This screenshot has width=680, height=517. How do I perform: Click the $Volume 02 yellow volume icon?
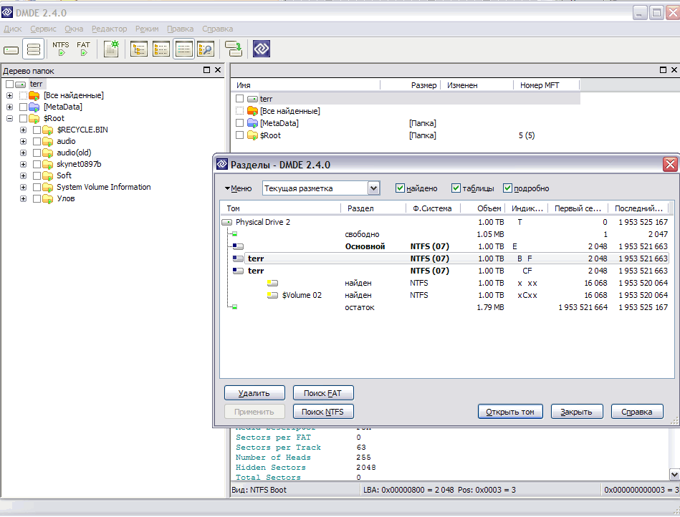[272, 296]
